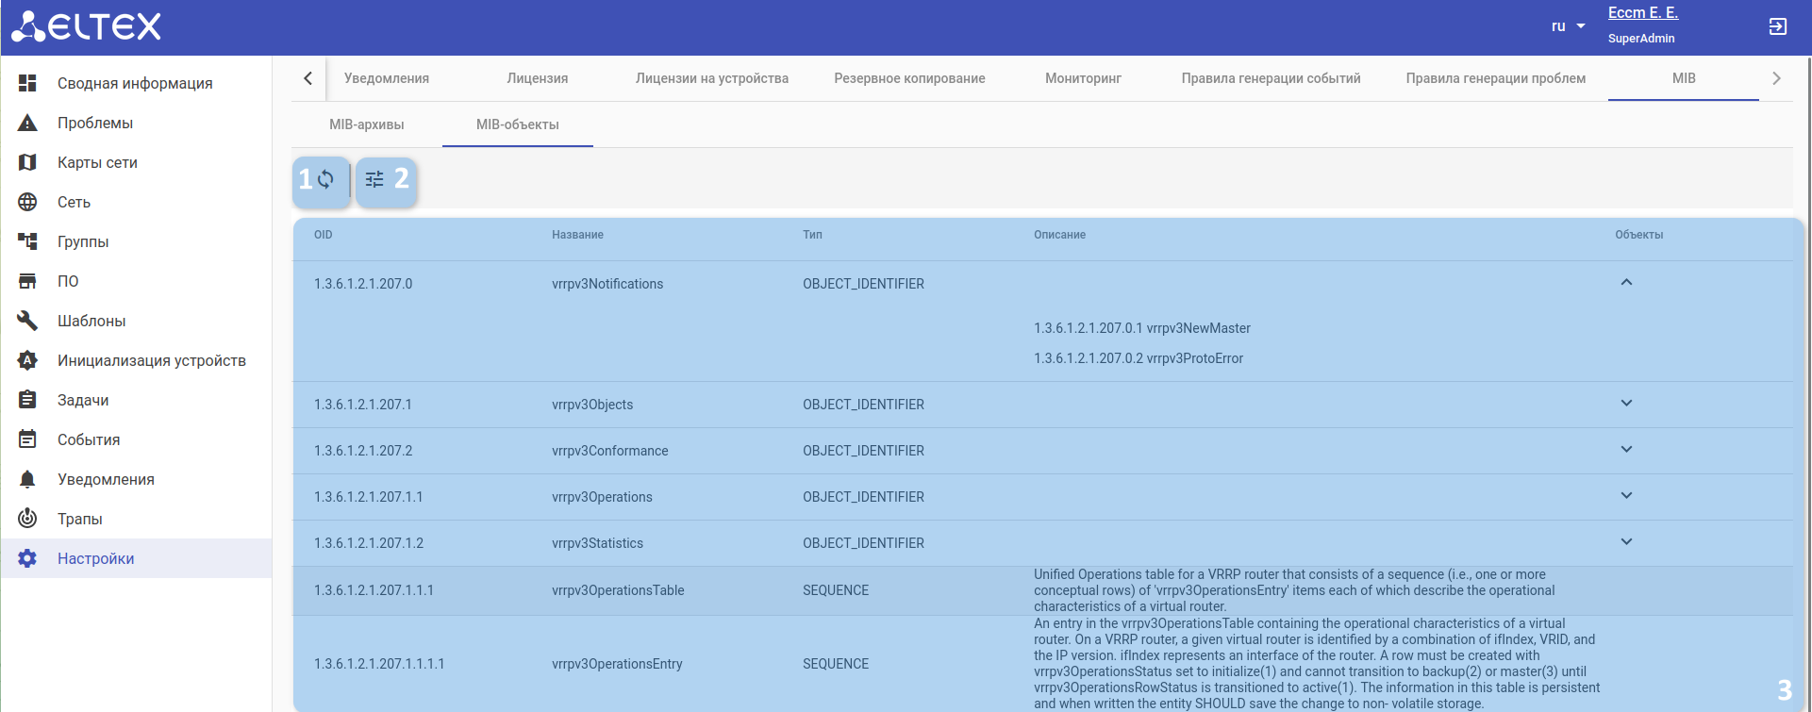
Task: Click the bell icon for Уведомления
Action: click(x=27, y=479)
